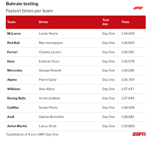Select Sergio Perez in Cadillac row

[x=48, y=108]
